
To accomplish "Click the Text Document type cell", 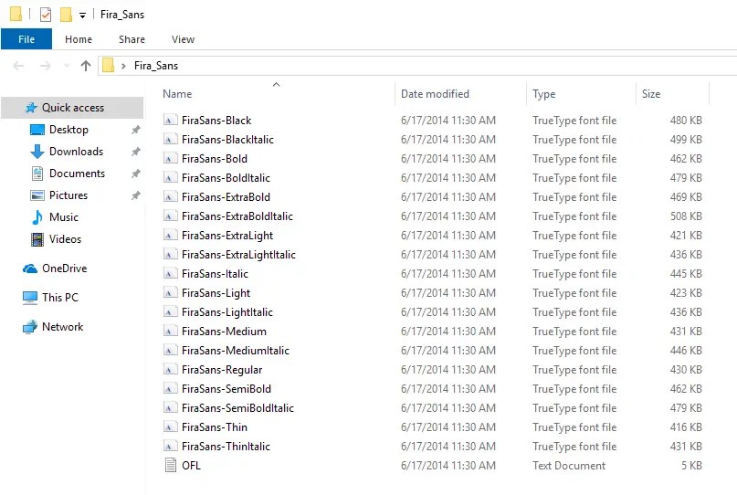I will (x=569, y=466).
